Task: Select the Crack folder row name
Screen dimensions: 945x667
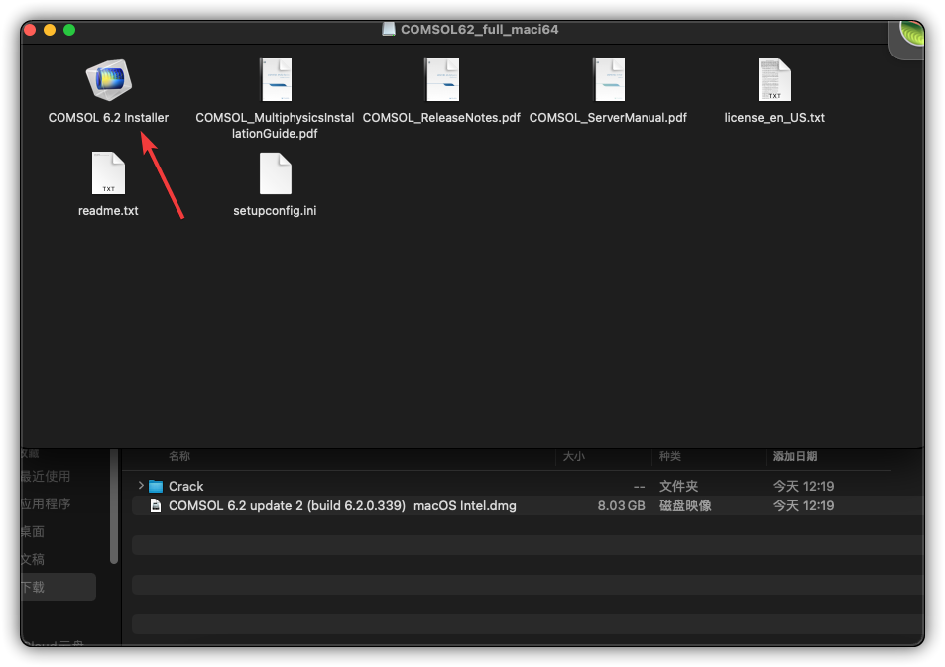Action: point(185,486)
